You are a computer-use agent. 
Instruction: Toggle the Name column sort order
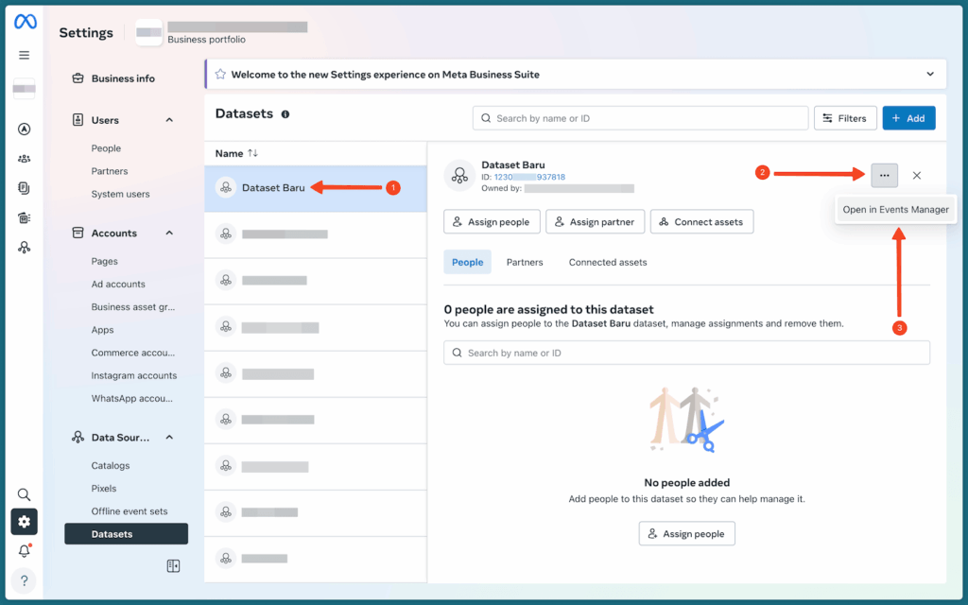(x=252, y=153)
